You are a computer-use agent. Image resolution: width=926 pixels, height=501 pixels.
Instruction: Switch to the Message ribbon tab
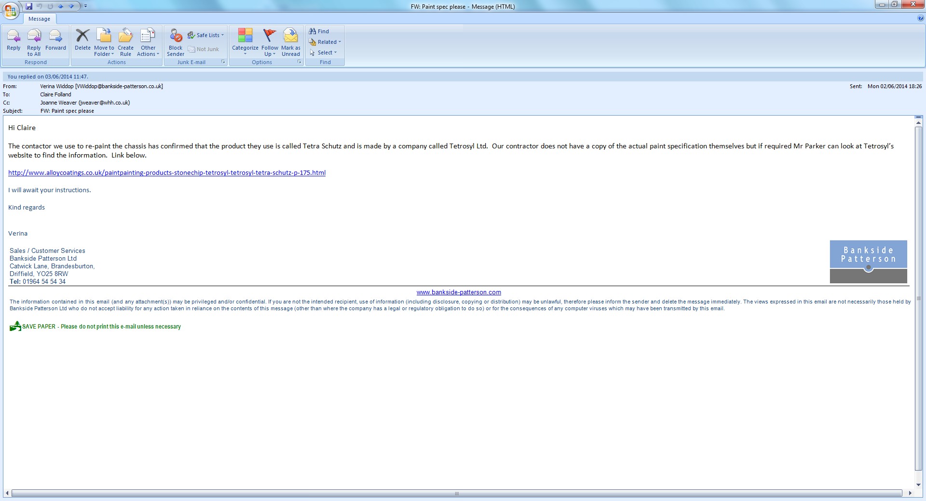[40, 19]
